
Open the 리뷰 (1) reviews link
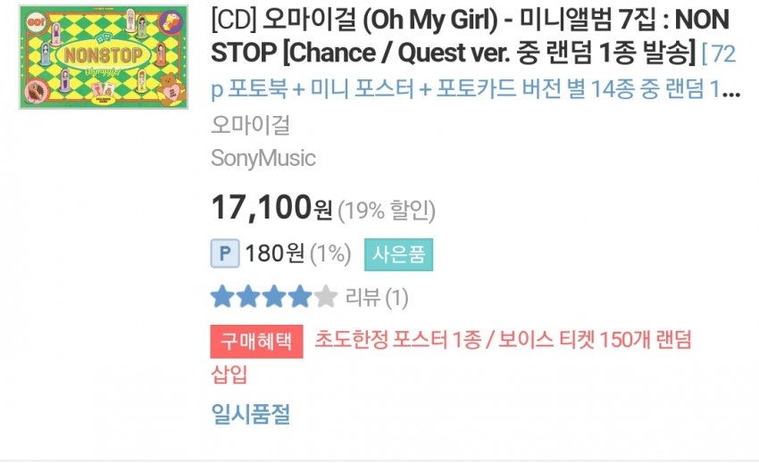coord(377,297)
